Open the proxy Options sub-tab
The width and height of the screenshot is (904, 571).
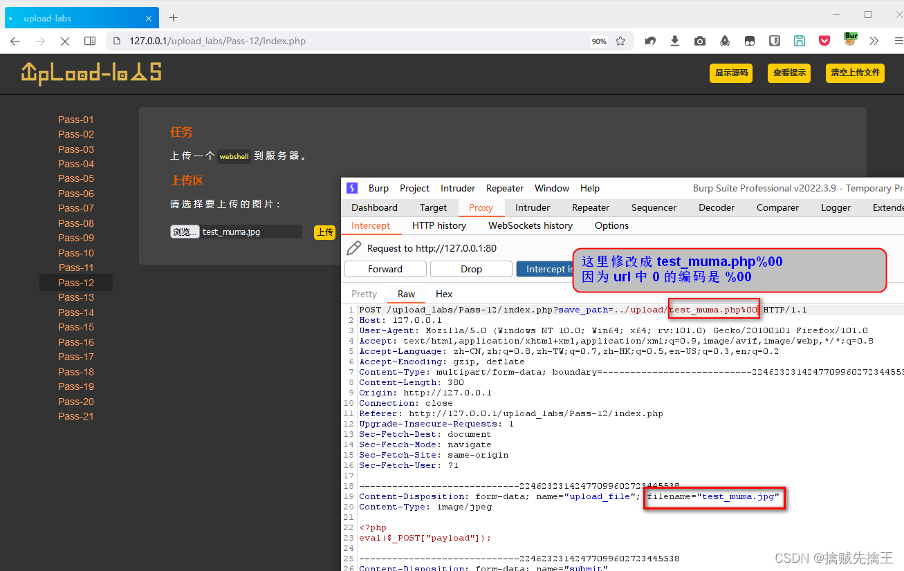[x=611, y=225]
